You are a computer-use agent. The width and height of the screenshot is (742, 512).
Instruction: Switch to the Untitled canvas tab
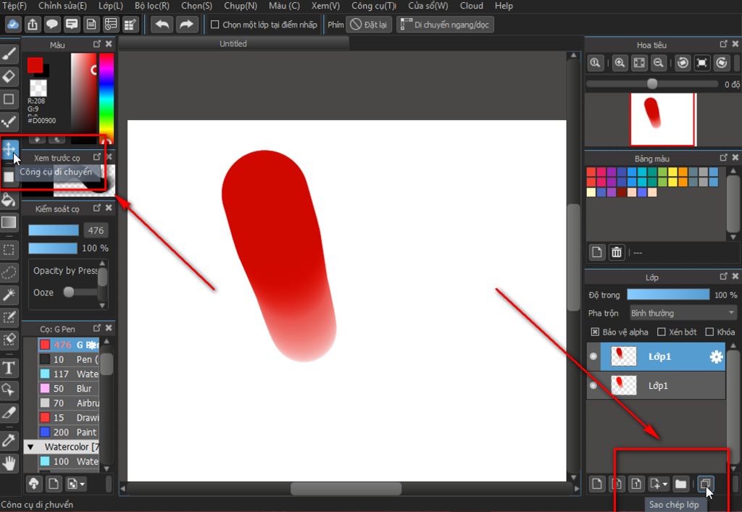[x=233, y=43]
